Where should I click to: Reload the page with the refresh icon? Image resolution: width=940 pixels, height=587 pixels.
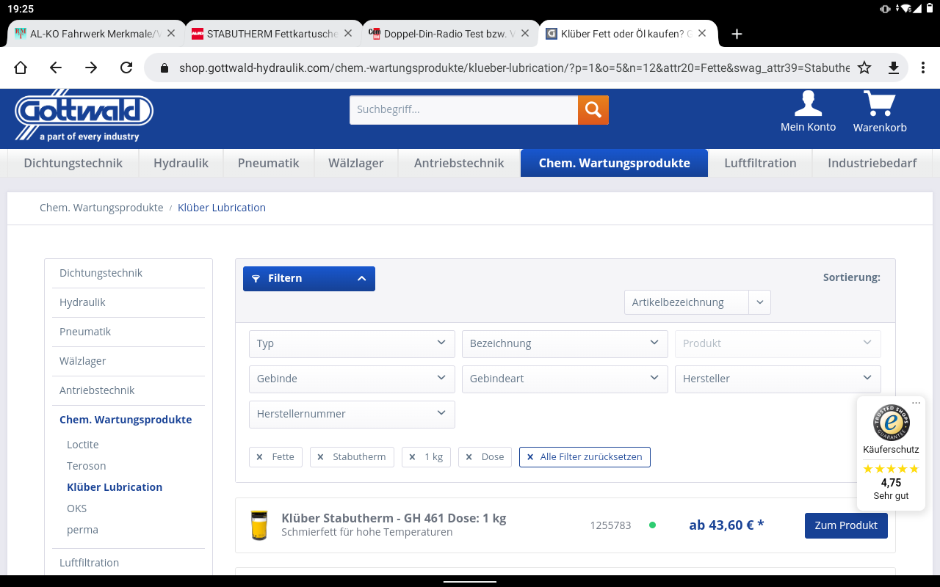pyautogui.click(x=126, y=68)
